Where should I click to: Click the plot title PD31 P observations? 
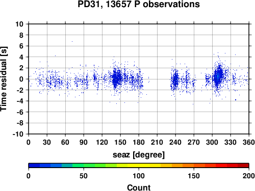(x=139, y=4)
